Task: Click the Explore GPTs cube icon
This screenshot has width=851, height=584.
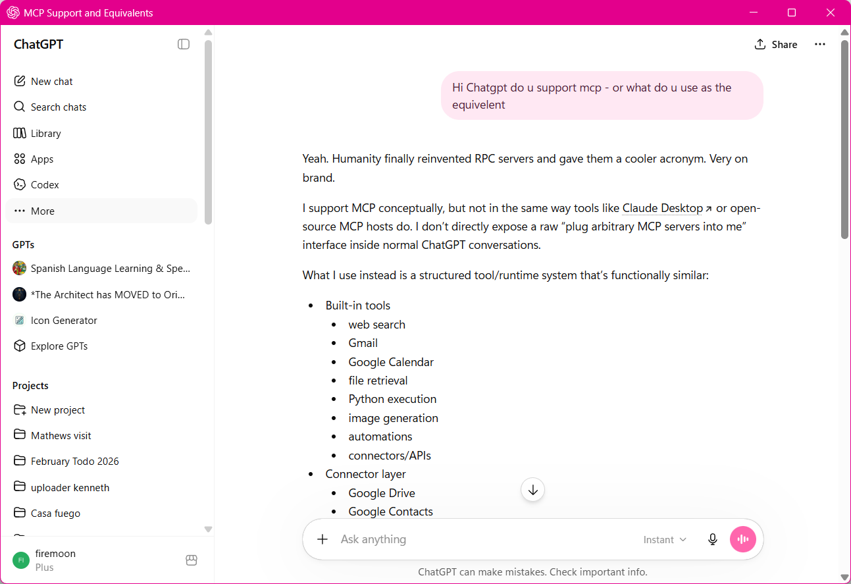Action: 19,346
